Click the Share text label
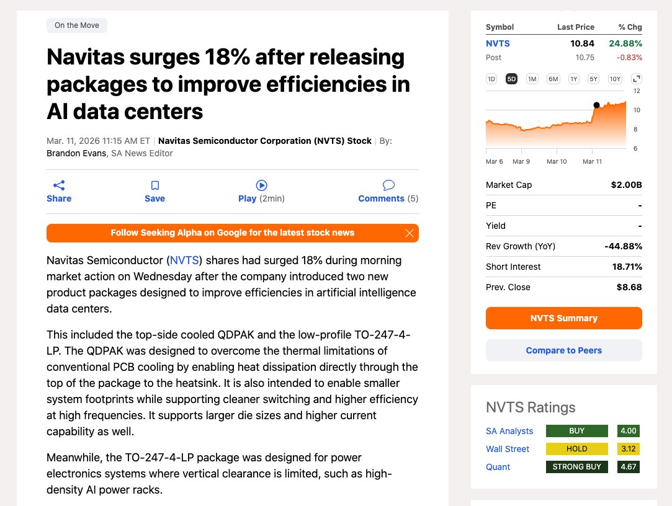This screenshot has width=672, height=506. point(59,199)
